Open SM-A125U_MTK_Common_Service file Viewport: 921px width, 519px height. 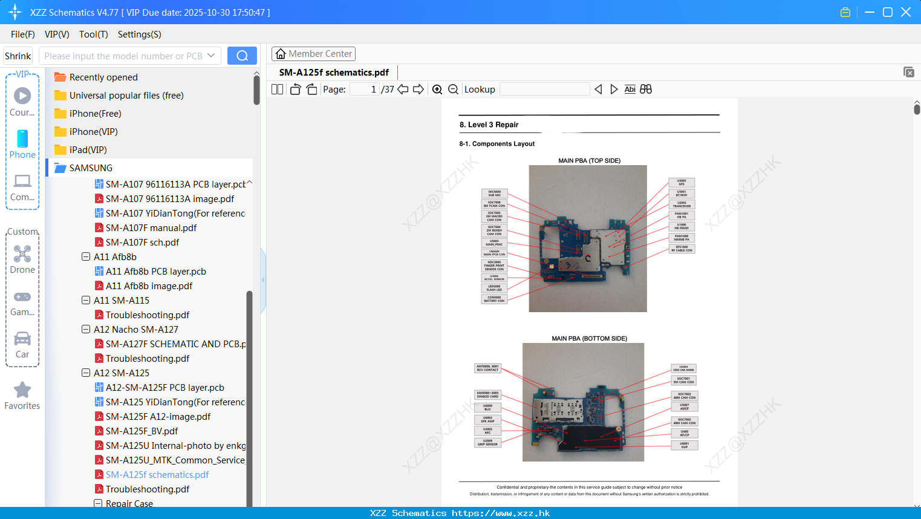click(170, 460)
